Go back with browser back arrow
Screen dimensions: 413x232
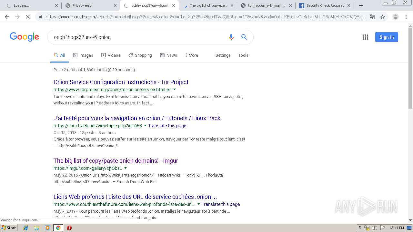pos(7,17)
